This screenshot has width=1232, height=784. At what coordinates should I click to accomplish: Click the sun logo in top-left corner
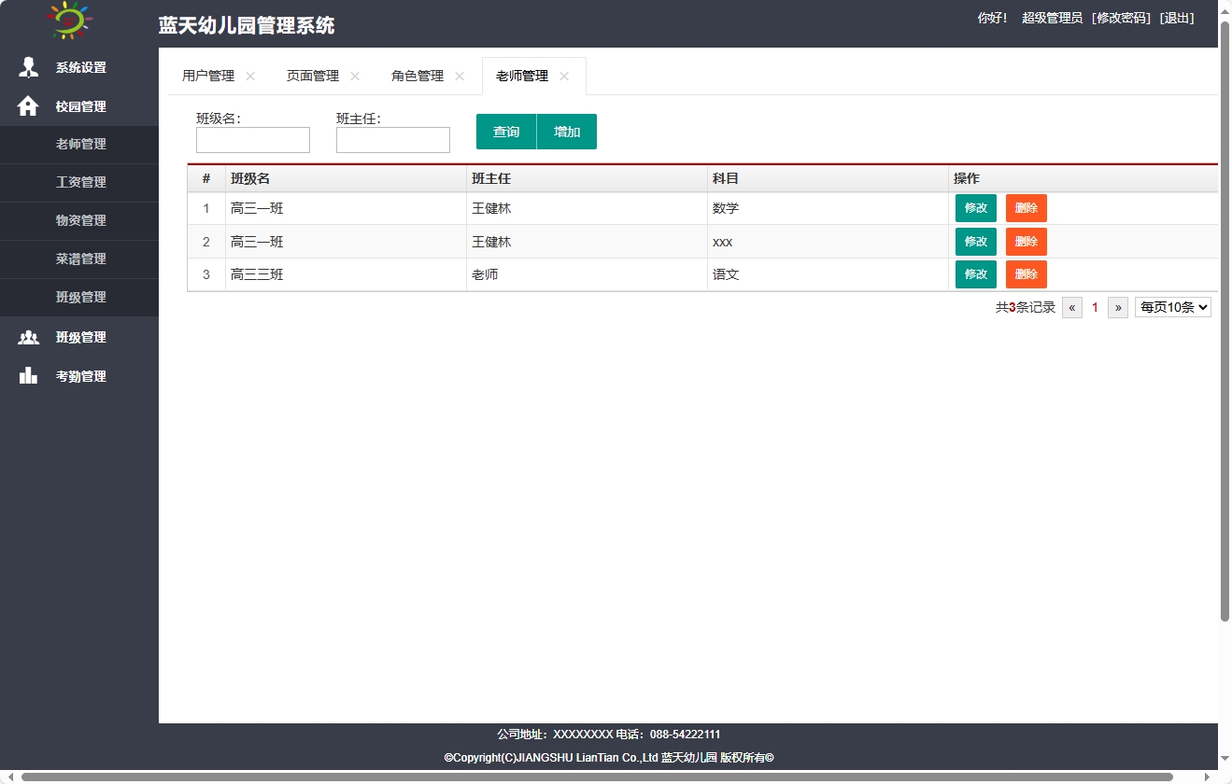[x=66, y=21]
